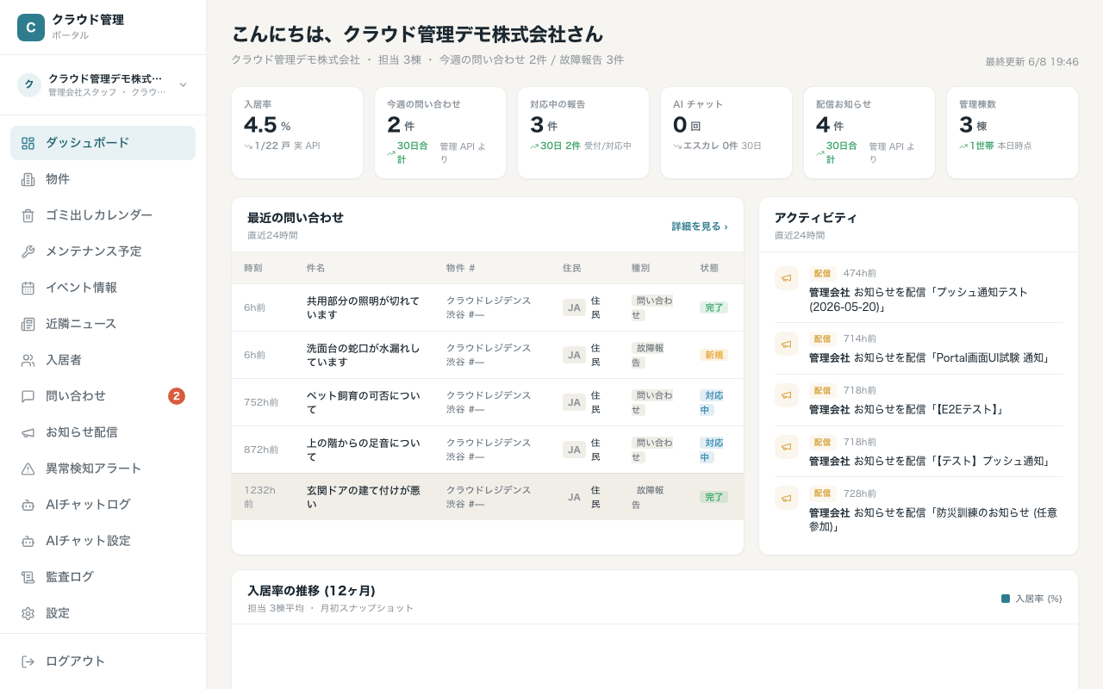Screen dimensions: 1103x689
Task: Open the ダッシュボード menu item
Action: click(103, 143)
